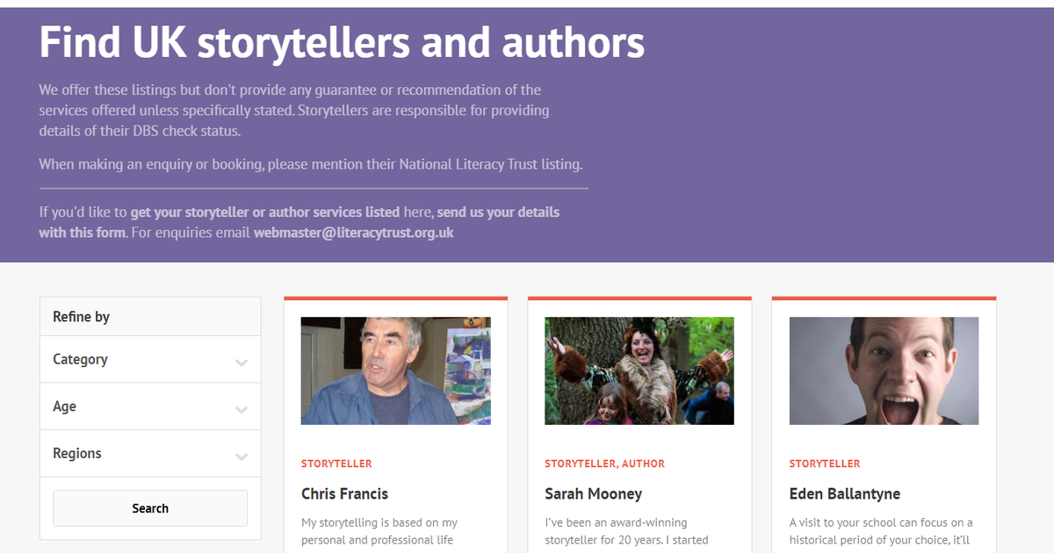Open Eden Ballantyne's profile photo
This screenshot has width=1054, height=553.
pyautogui.click(x=884, y=370)
